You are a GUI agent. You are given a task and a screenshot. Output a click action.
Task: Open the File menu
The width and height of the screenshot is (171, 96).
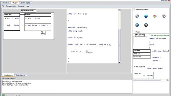coord(3,6)
